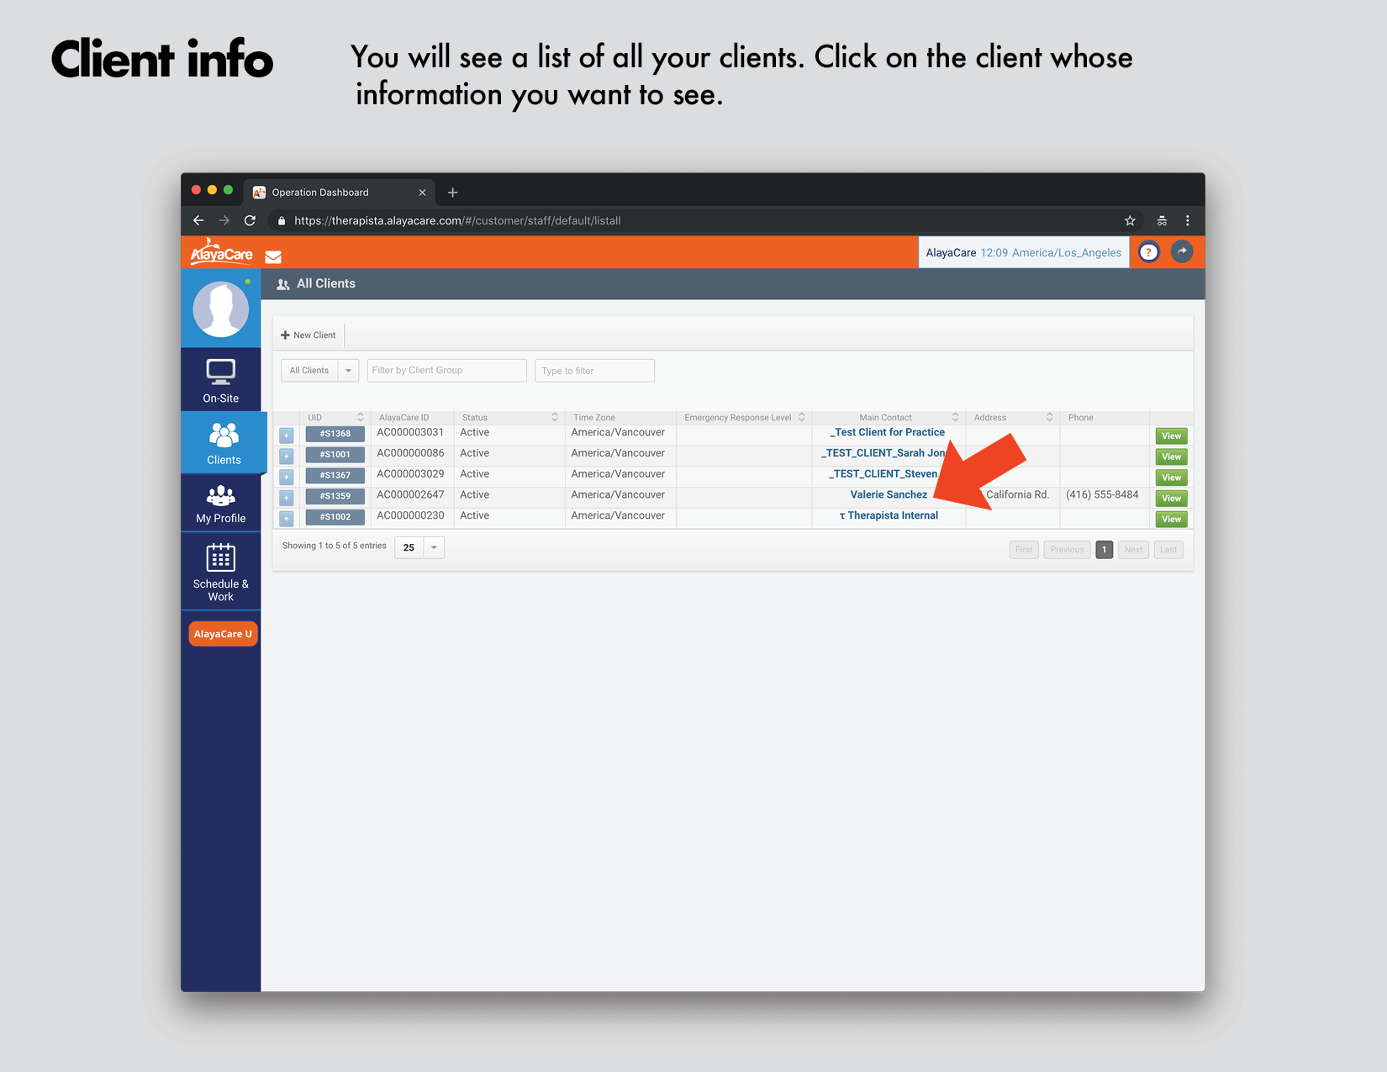This screenshot has height=1072, width=1387.
Task: Click the Next pagination button
Action: pyautogui.click(x=1133, y=550)
